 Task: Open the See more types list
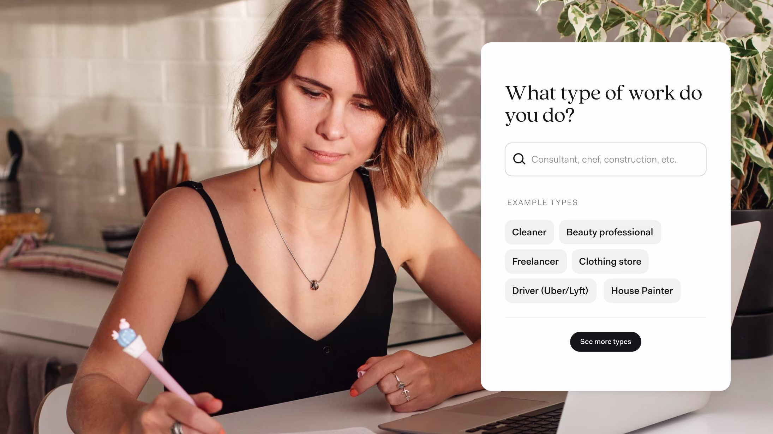pos(605,342)
